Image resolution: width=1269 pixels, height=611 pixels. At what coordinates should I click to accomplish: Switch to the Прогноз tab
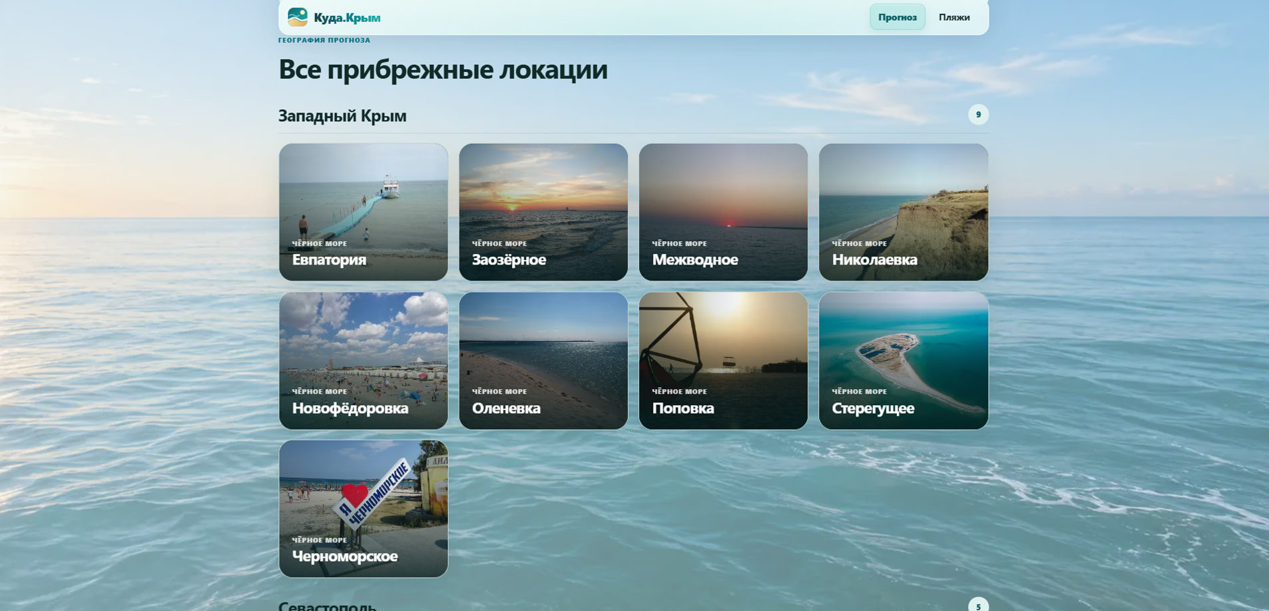click(x=897, y=17)
